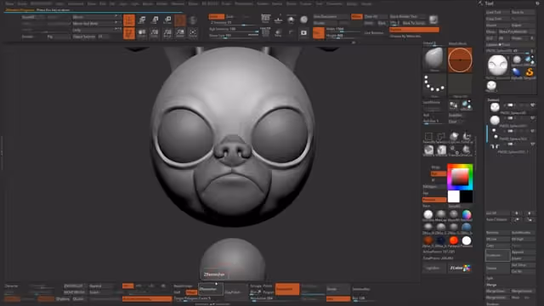This screenshot has height=306, width=544.
Task: Choose the blue material sphere in the second row
Action: 467,228
